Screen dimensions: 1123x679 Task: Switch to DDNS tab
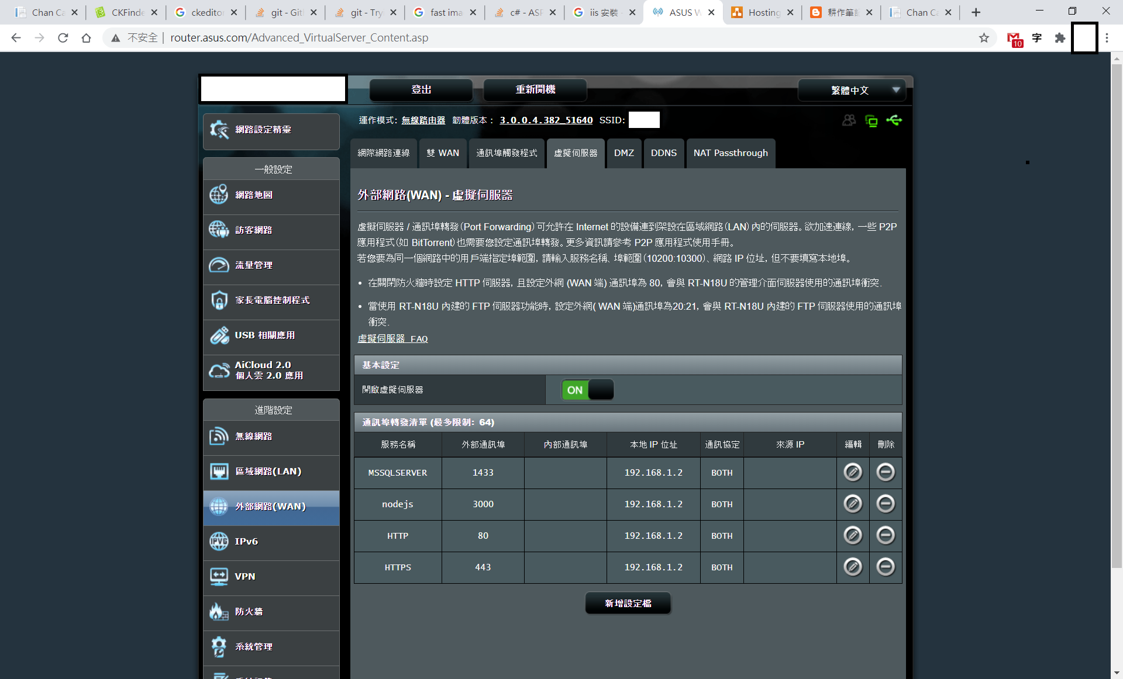pyautogui.click(x=664, y=153)
